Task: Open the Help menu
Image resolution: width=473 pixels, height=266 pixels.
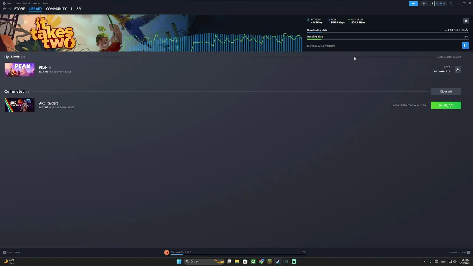Action: 45,3
